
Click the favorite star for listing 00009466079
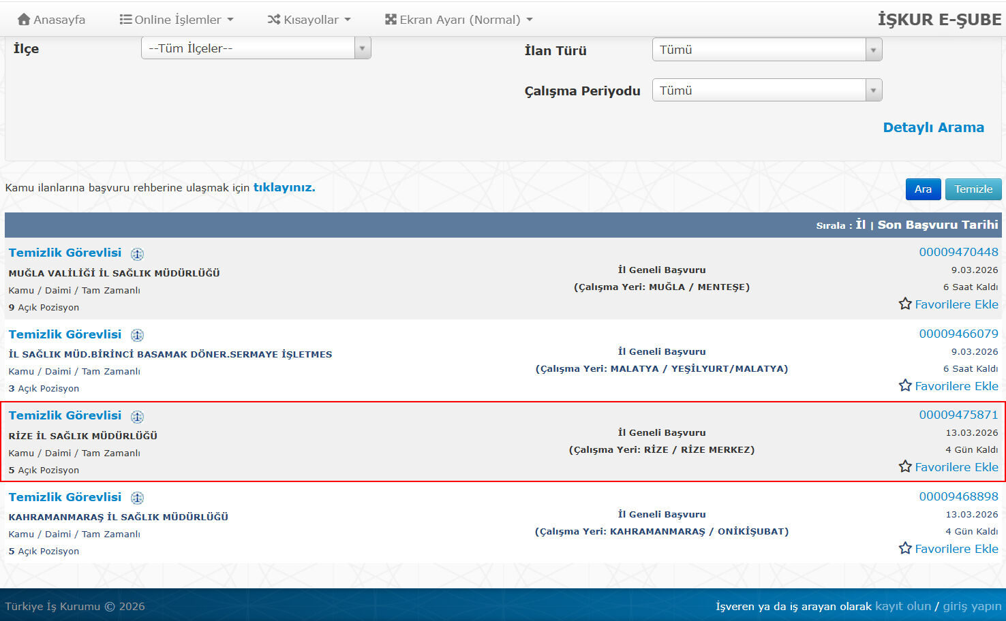[905, 385]
